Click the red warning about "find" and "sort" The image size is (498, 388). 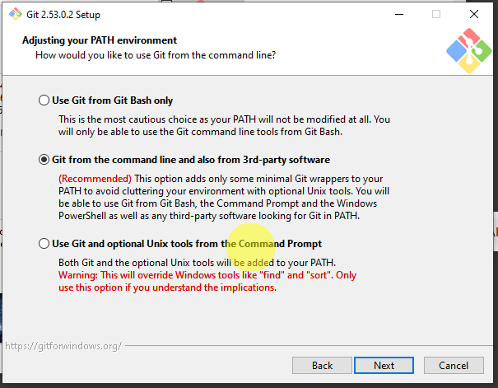(x=207, y=275)
